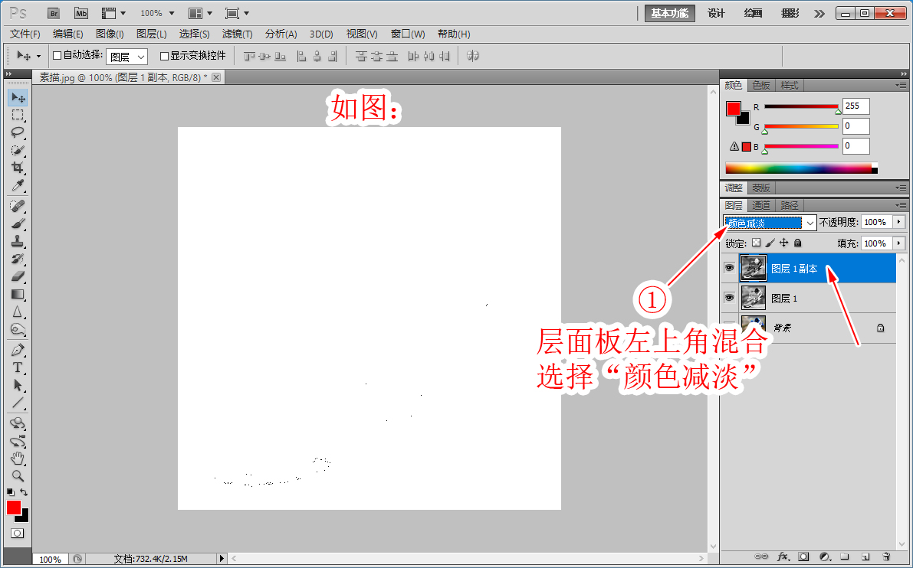Switch to the 设计 workspace

click(716, 13)
